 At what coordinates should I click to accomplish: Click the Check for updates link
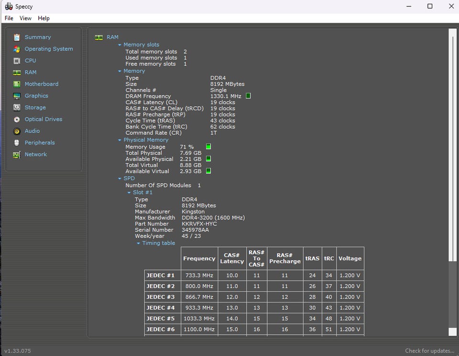429,351
